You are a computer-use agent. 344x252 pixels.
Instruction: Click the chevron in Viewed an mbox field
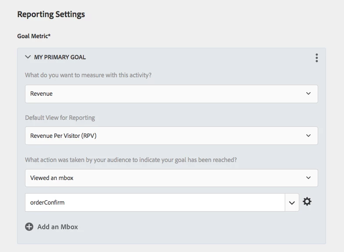click(x=308, y=178)
